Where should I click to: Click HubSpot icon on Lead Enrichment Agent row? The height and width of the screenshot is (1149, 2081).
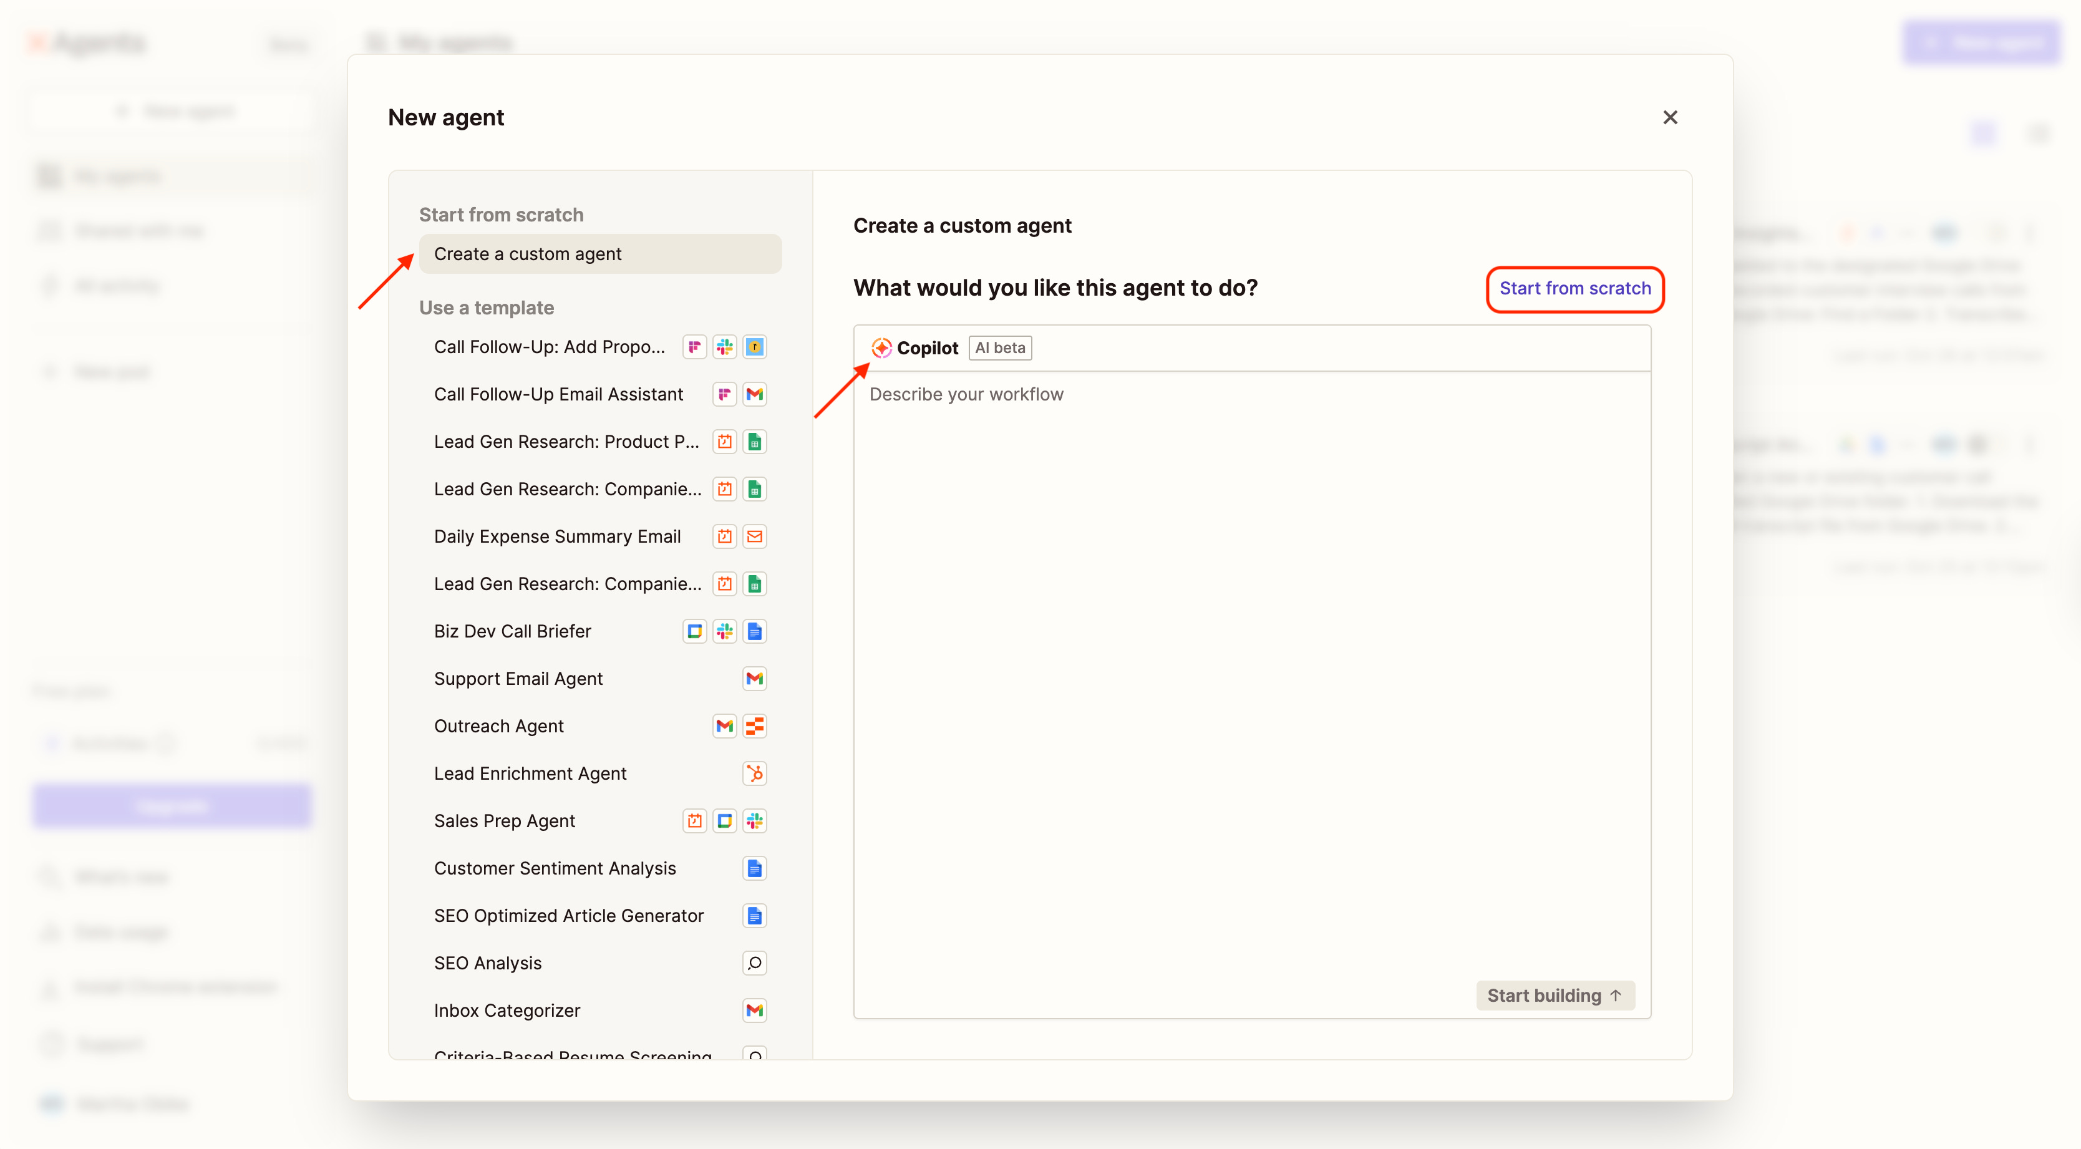(x=755, y=773)
